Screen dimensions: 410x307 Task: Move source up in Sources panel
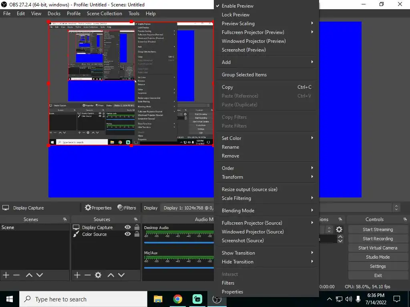click(111, 275)
